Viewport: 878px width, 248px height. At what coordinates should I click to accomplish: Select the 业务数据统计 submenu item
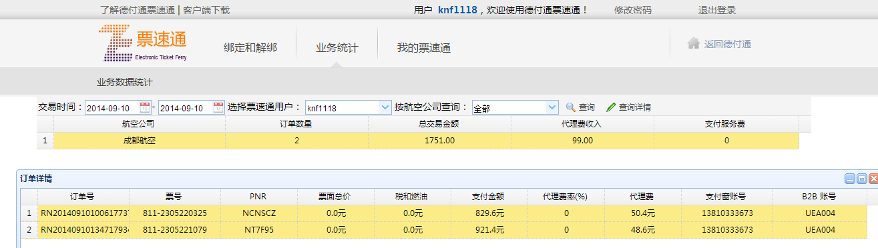coord(125,83)
